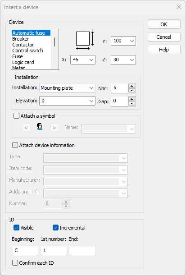186x276 pixels.
Task: Click the next symbol arrow button
Action: click(x=54, y=128)
